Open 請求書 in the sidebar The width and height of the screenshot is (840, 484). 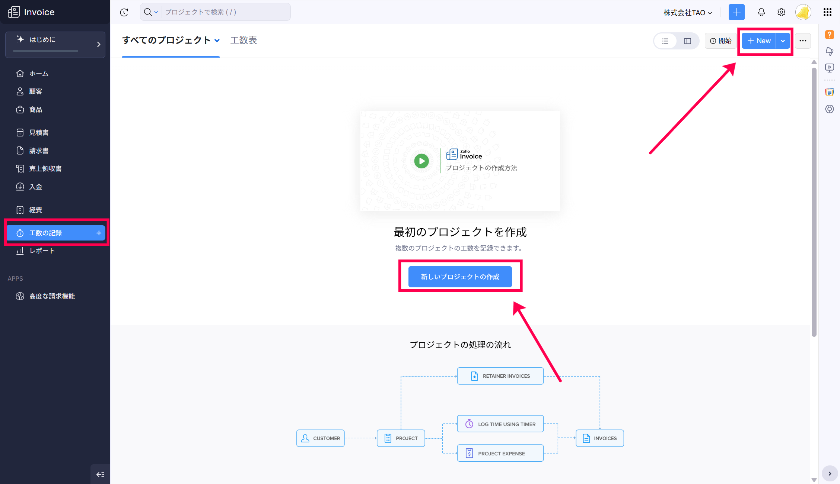click(39, 151)
